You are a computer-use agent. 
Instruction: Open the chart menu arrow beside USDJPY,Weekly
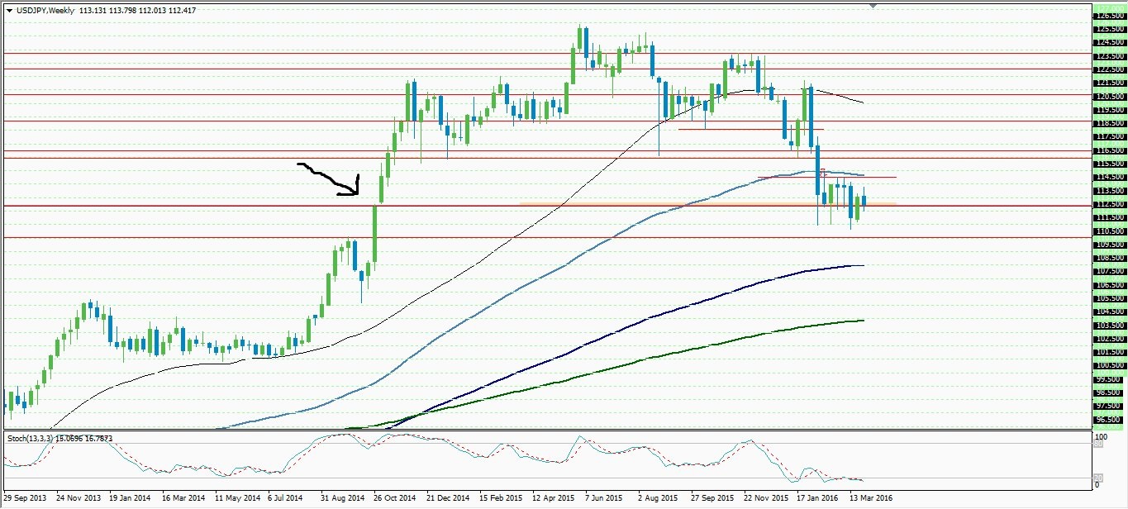pos(8,10)
